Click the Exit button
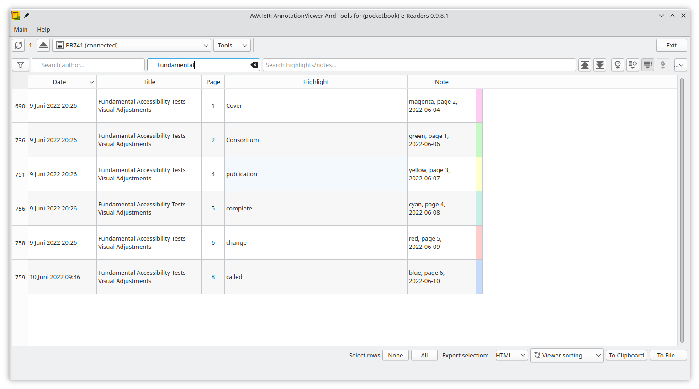 point(672,45)
